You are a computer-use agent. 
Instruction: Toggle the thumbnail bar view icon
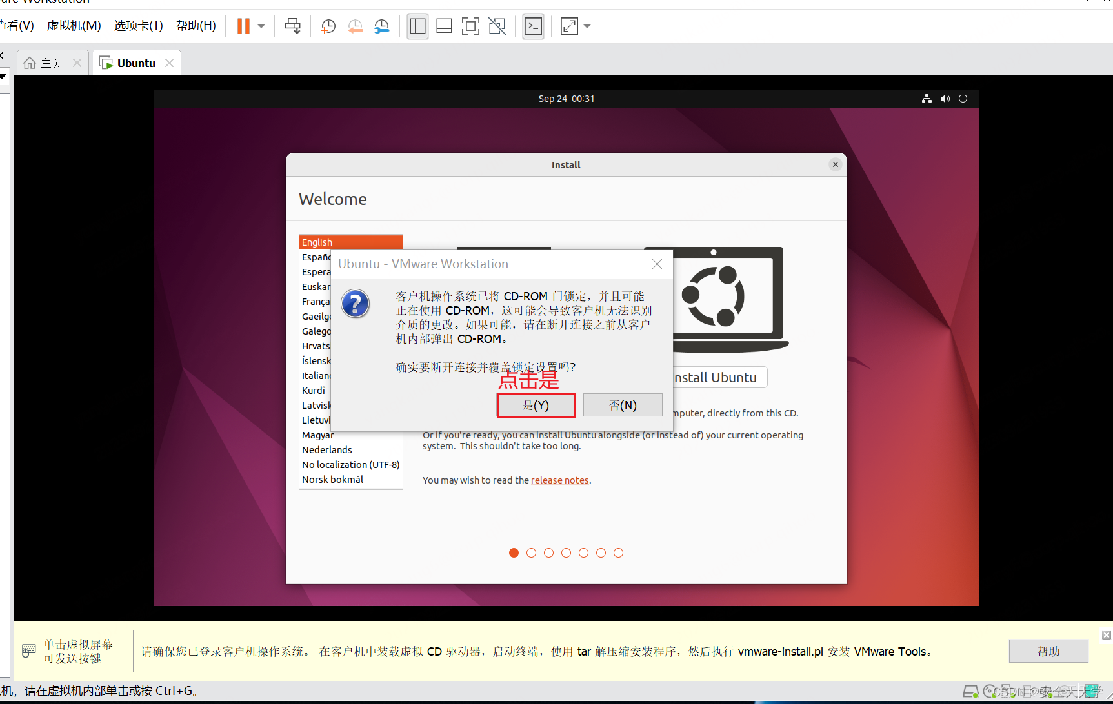coord(444,26)
